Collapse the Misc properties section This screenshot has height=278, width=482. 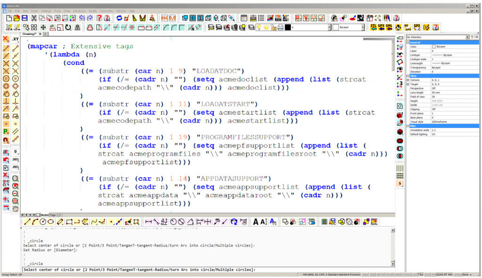408,126
